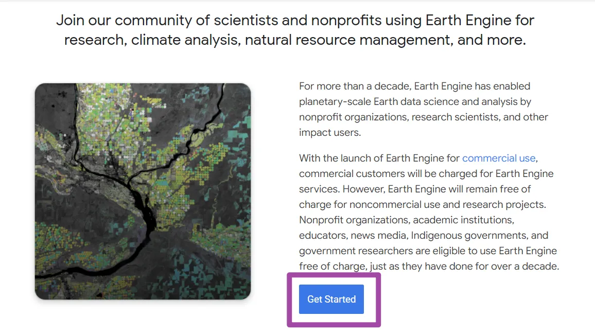Click the text "Nonprofit organizations, academic institutions"

[x=407, y=220]
